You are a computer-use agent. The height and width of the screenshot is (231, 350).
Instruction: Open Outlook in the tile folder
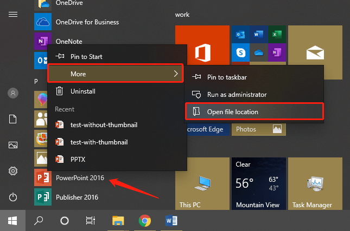coord(240,34)
